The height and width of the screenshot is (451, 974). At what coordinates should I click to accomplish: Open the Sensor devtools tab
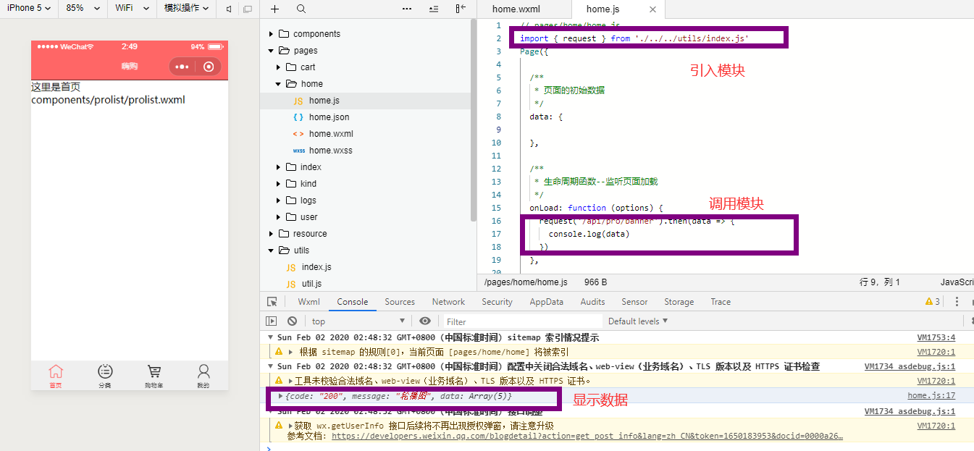634,302
